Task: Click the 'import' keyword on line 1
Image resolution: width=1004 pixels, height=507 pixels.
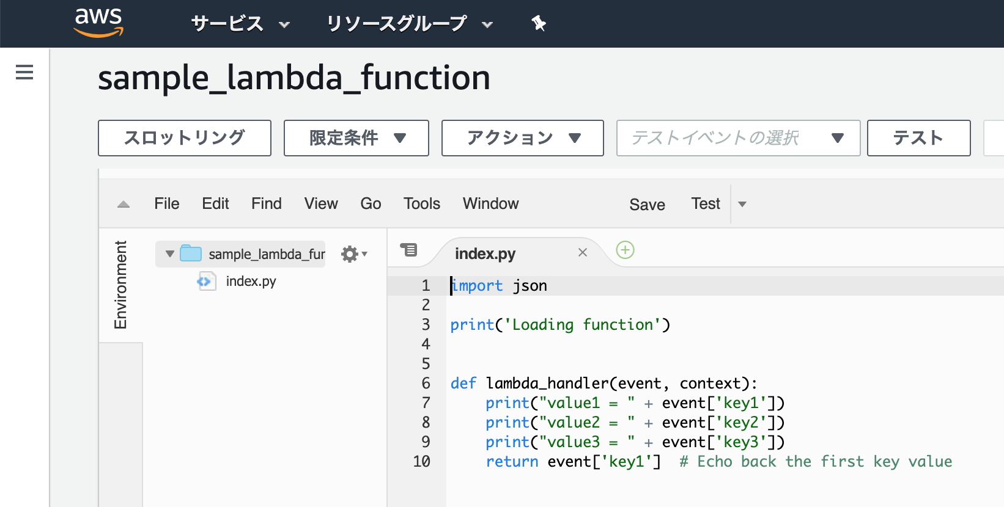Action: [x=477, y=285]
